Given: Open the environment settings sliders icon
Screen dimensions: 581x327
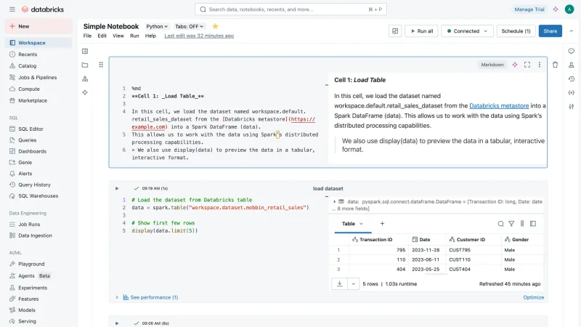Looking at the screenshot, I should click(572, 106).
